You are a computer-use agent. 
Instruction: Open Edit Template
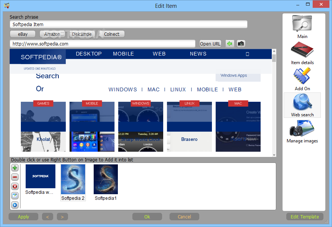[305, 217]
